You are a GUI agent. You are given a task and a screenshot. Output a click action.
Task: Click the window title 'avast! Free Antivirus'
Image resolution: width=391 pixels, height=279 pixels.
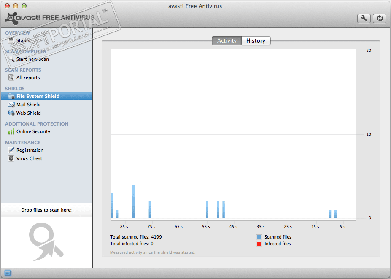(195, 6)
